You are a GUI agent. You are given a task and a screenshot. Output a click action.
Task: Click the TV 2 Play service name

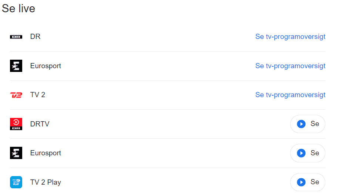46,182
